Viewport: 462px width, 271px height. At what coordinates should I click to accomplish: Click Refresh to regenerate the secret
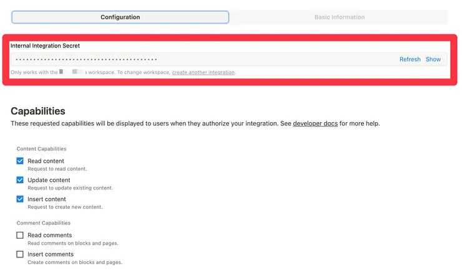coord(410,59)
